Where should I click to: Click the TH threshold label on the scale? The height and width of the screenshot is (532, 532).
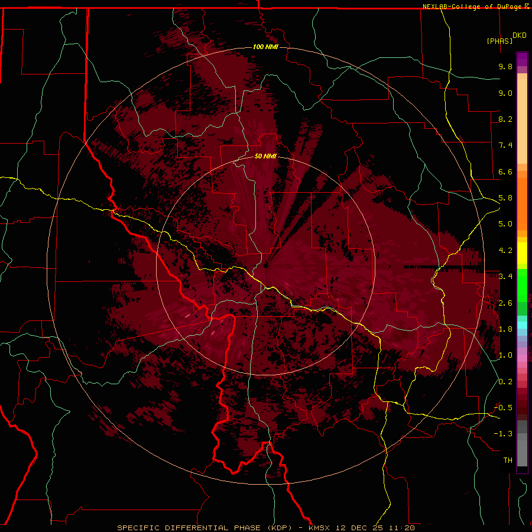[x=508, y=460]
